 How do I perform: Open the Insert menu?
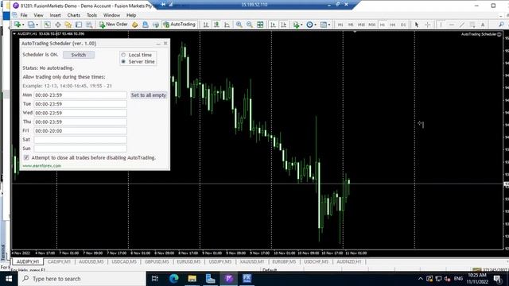pos(55,15)
